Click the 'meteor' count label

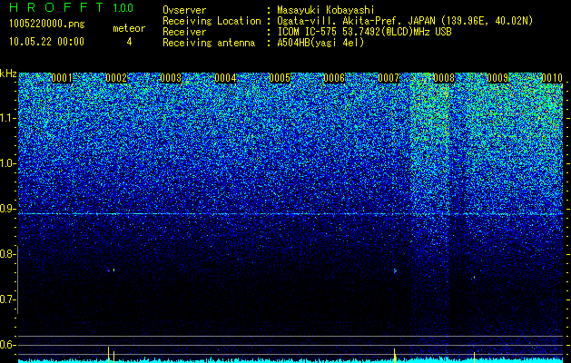point(129,28)
